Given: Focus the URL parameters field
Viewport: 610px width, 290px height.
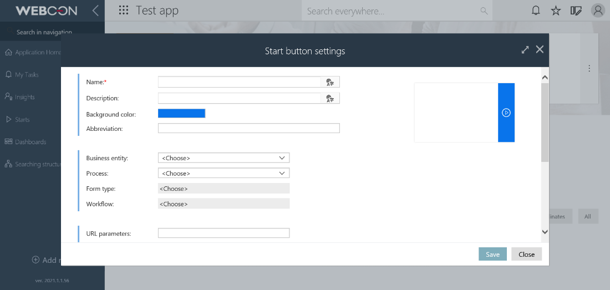Looking at the screenshot, I should [223, 233].
